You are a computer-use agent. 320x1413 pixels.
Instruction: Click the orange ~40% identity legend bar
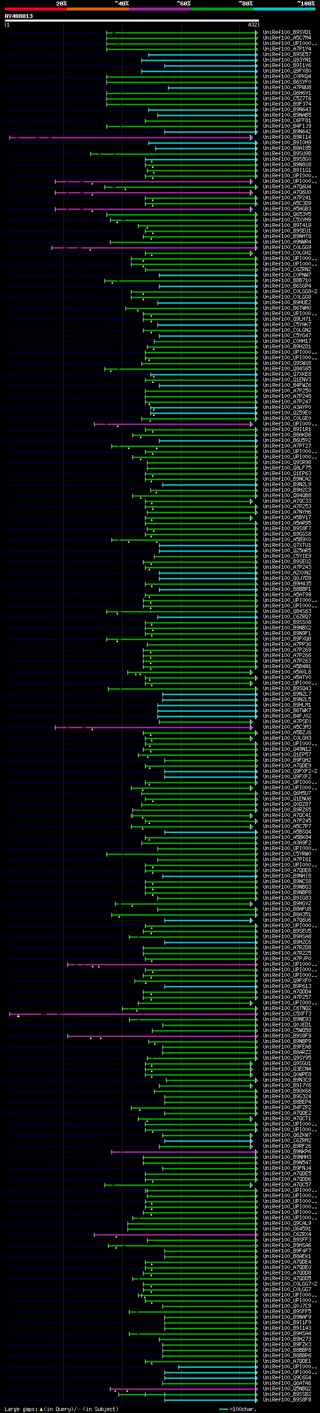(x=98, y=9)
